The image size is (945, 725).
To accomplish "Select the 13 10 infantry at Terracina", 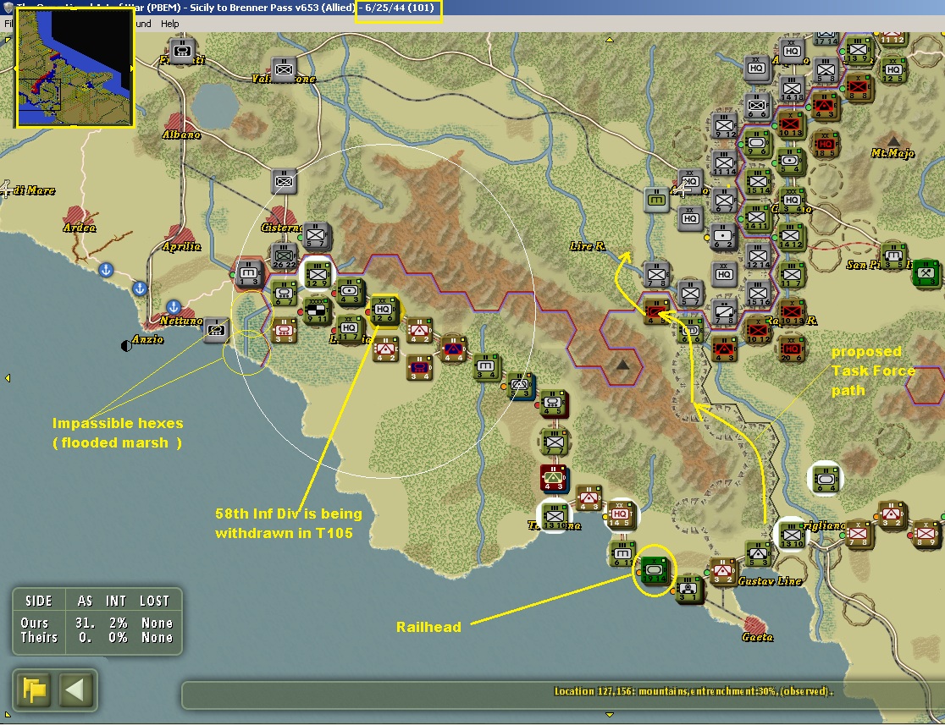I will tap(554, 517).
